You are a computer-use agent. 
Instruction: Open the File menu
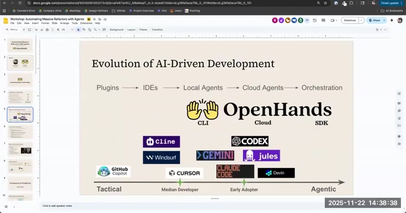tap(12, 23)
